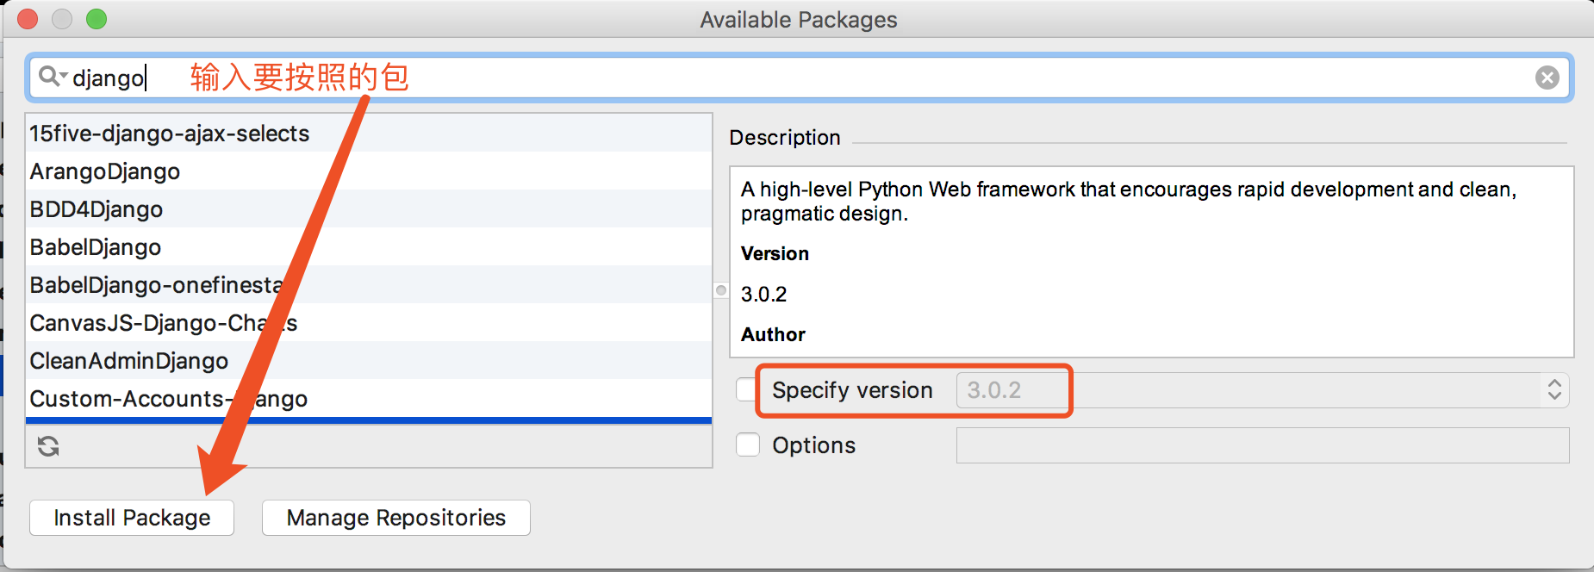Select the BDD4Django package
The image size is (1594, 572).
(369, 209)
